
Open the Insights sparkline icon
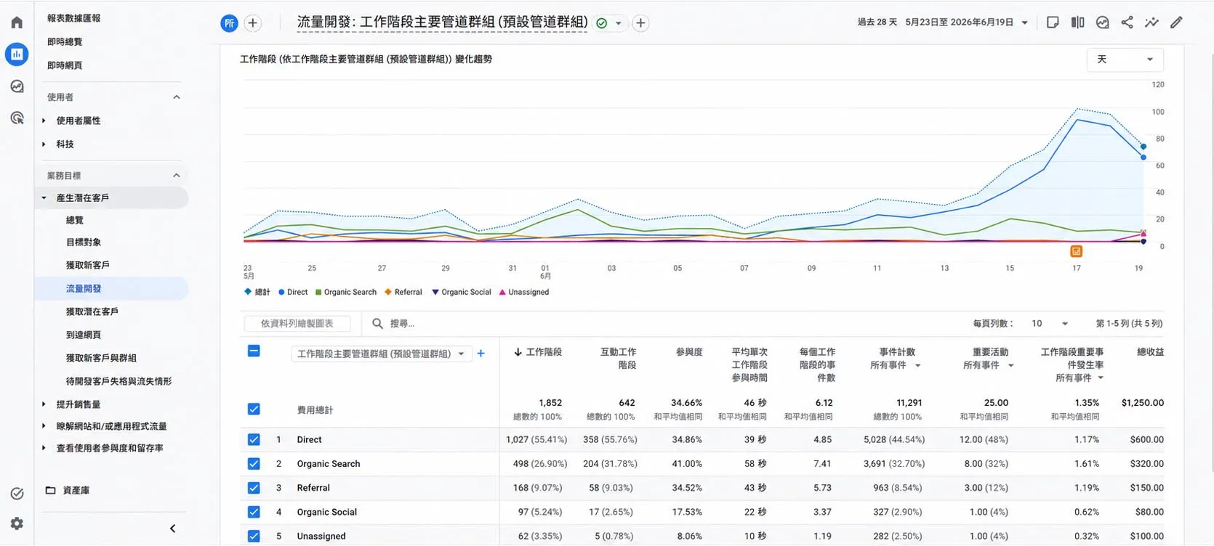click(1151, 23)
